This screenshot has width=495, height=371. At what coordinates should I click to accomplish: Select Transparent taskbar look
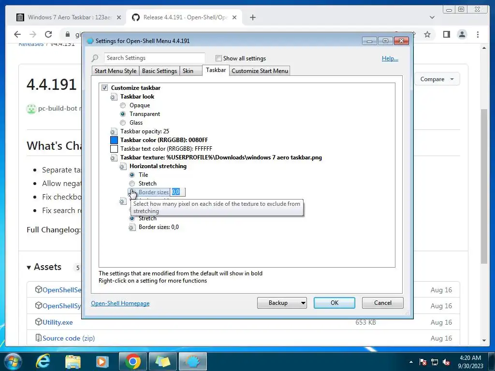click(123, 114)
